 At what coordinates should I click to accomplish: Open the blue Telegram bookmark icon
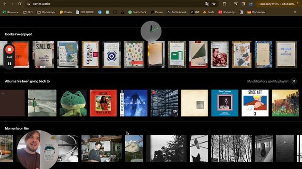[100, 12]
